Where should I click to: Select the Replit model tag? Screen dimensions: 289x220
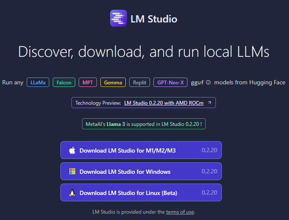pyautogui.click(x=139, y=82)
